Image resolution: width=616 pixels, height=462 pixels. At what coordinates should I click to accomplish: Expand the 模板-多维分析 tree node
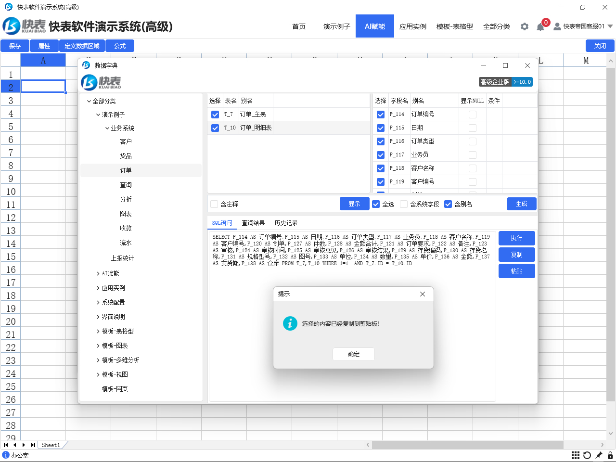coord(98,360)
